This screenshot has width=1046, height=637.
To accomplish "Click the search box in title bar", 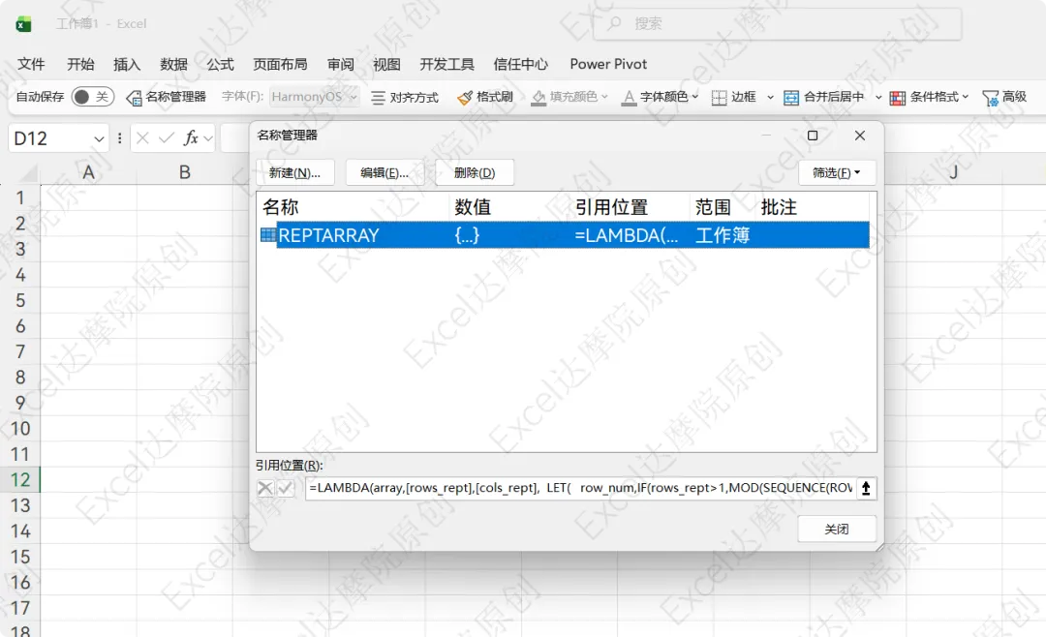I will (777, 23).
